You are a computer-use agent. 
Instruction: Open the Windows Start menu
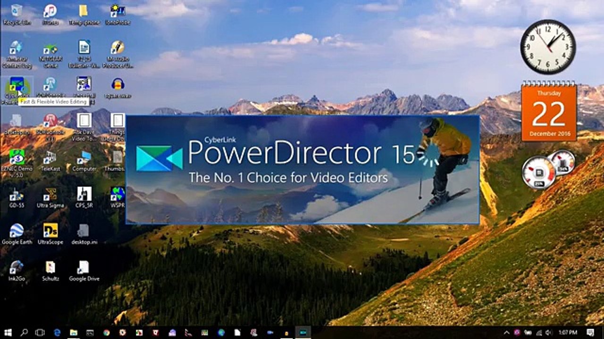point(8,332)
